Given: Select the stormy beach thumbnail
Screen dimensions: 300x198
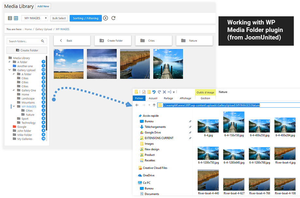Looking at the screenshot, I should [102, 64].
